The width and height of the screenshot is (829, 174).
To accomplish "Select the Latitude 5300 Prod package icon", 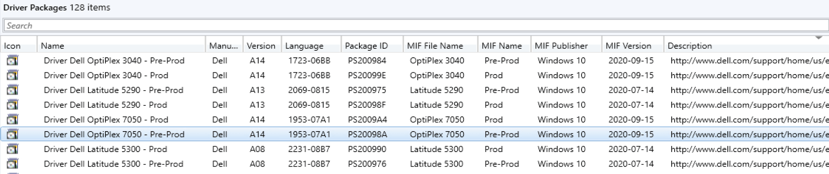I will [12, 149].
